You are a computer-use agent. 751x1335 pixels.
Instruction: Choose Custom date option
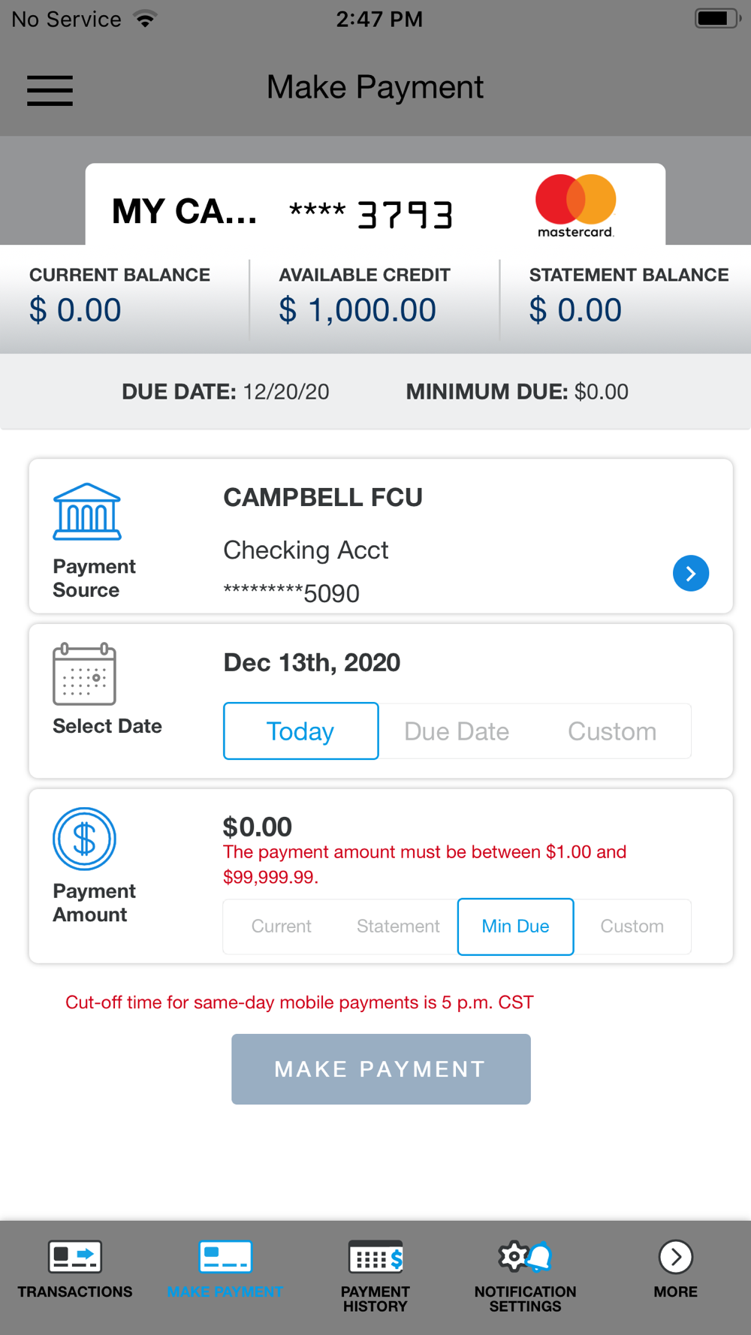point(612,731)
